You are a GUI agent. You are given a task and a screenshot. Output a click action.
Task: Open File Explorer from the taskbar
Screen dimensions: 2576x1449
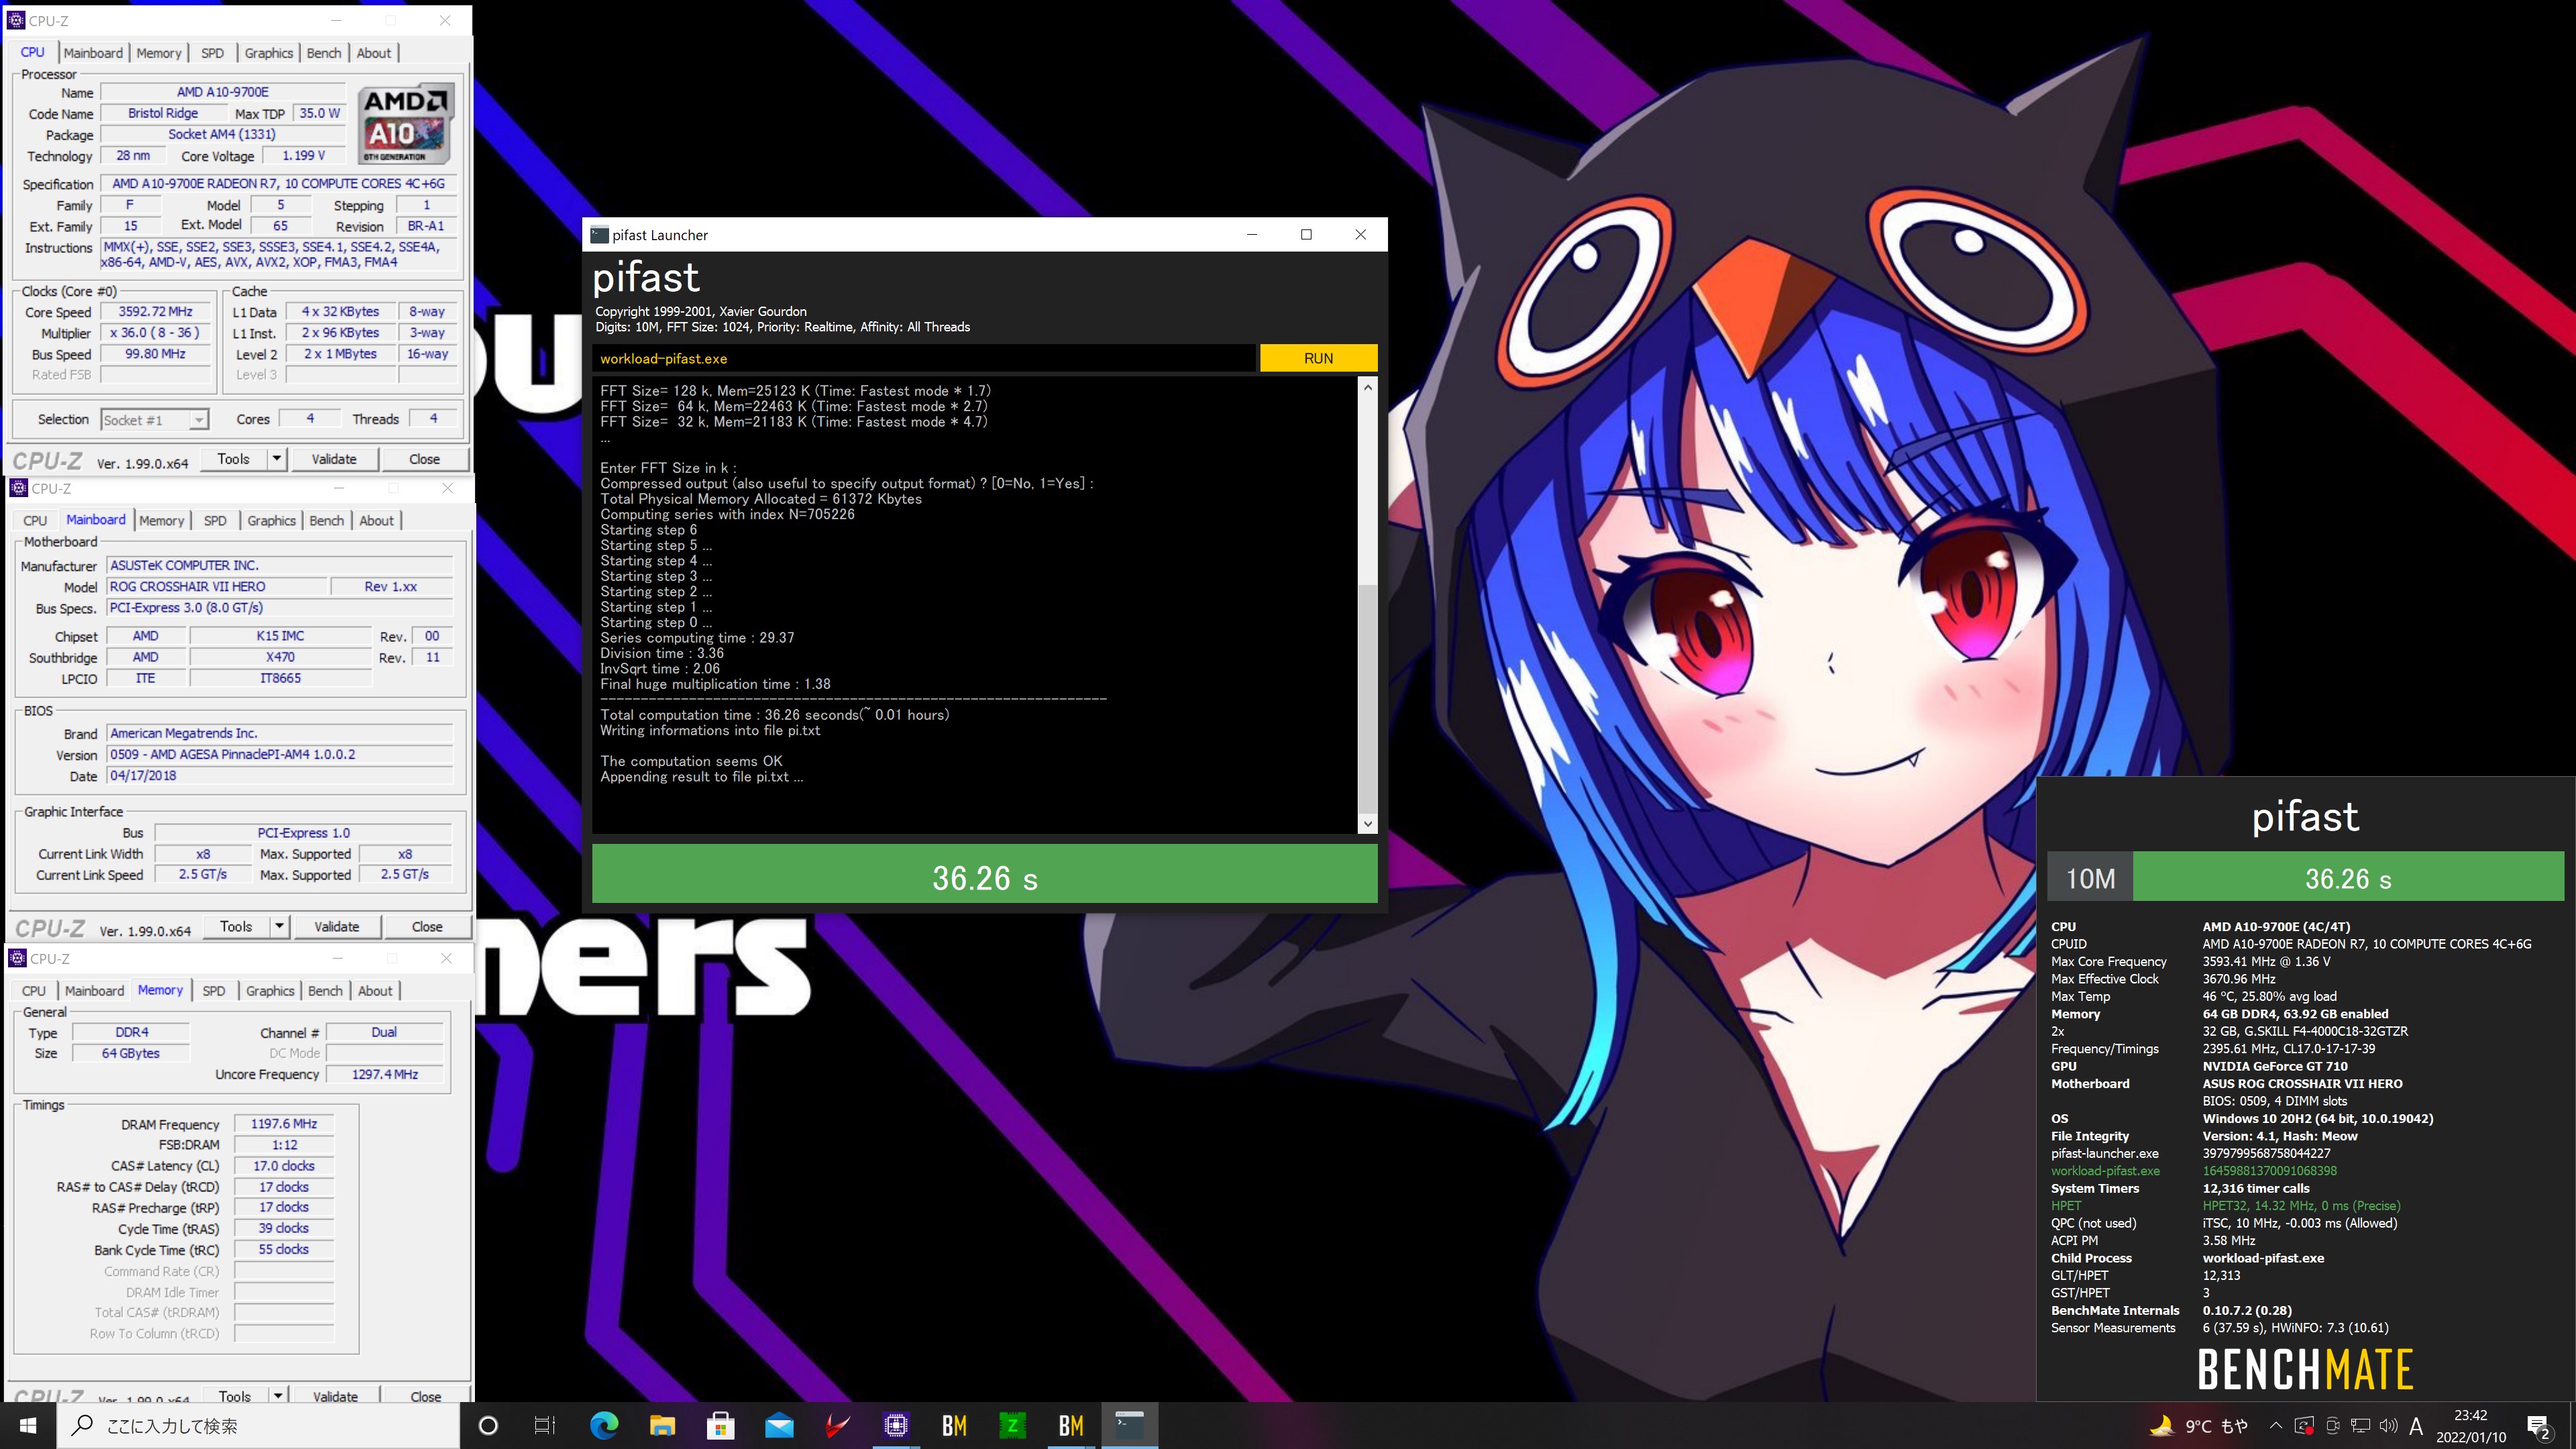(x=662, y=1425)
